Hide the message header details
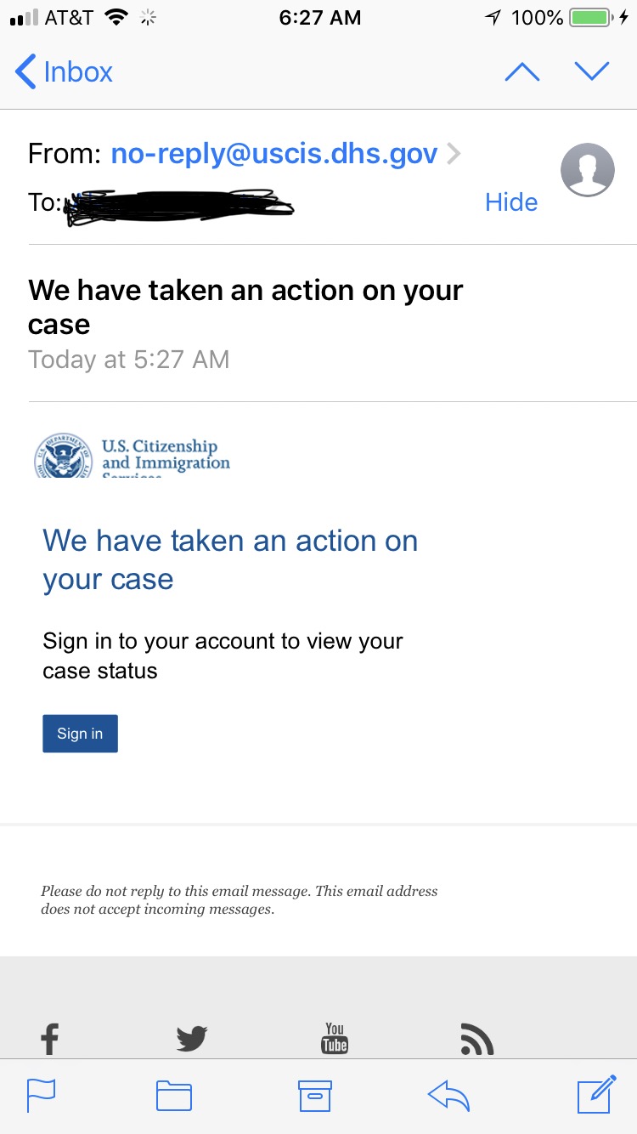 point(511,202)
